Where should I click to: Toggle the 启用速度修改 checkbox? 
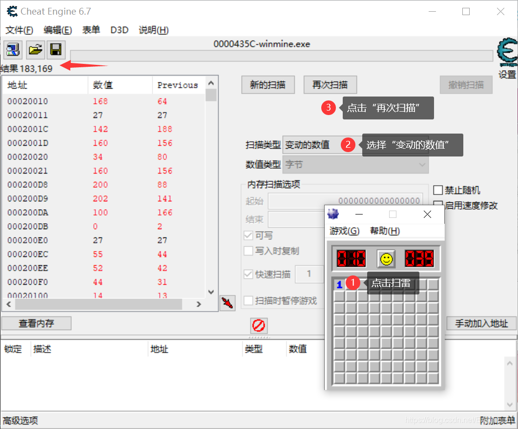tap(438, 205)
